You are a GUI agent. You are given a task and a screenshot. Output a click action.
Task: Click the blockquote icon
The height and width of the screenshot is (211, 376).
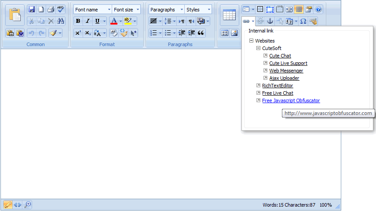(201, 33)
